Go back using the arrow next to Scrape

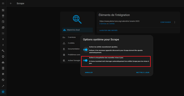coord(11,3)
